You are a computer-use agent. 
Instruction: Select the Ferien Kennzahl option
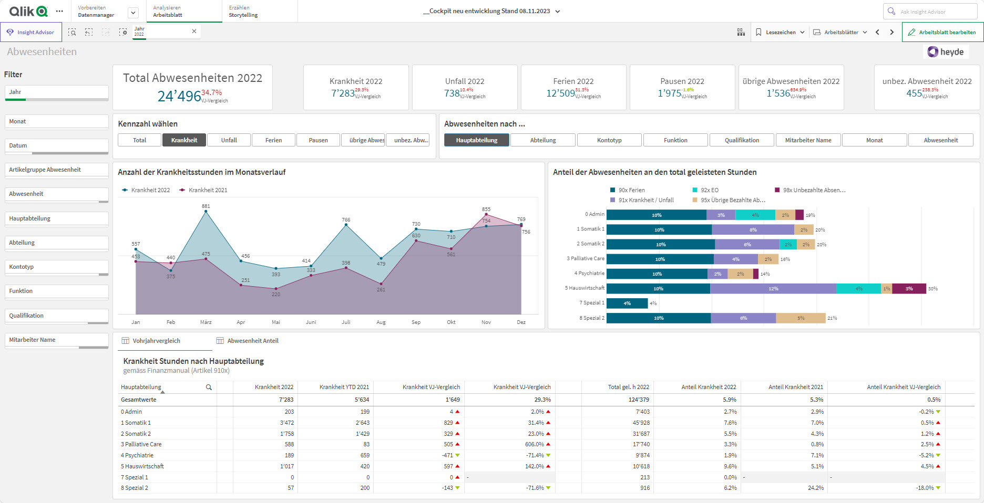click(x=273, y=140)
